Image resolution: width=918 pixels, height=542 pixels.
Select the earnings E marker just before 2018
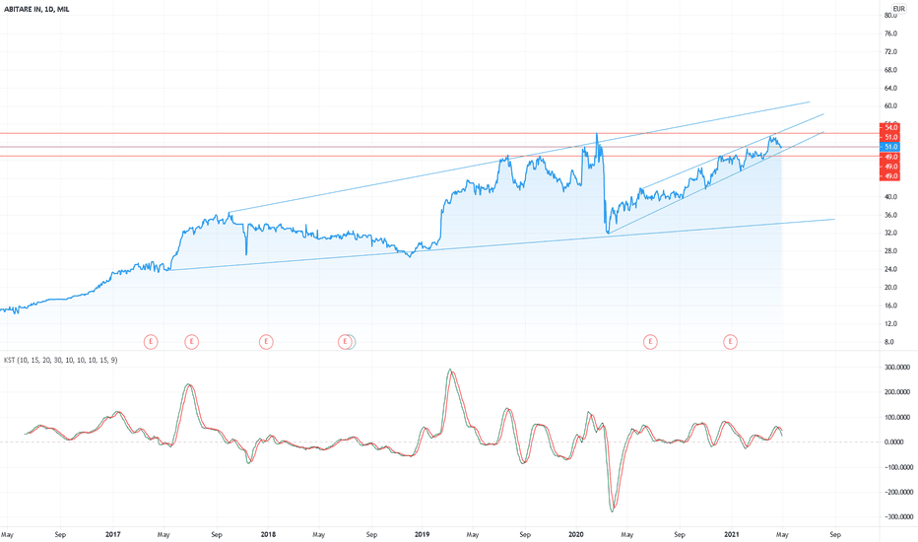click(266, 342)
